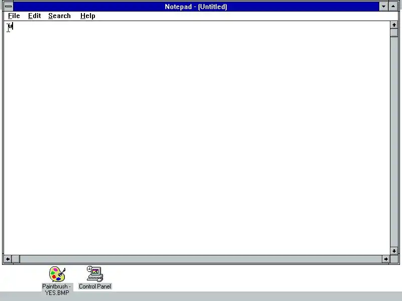402x301 pixels.
Task: Click the Paintbrush - YES.BMP label
Action: tap(57, 289)
